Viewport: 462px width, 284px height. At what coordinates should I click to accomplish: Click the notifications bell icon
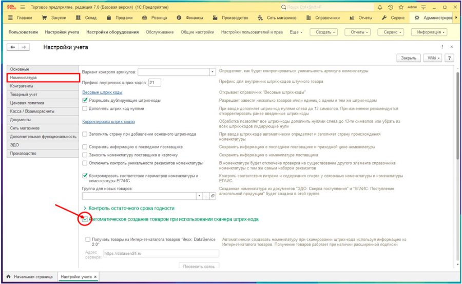pyautogui.click(x=380, y=7)
